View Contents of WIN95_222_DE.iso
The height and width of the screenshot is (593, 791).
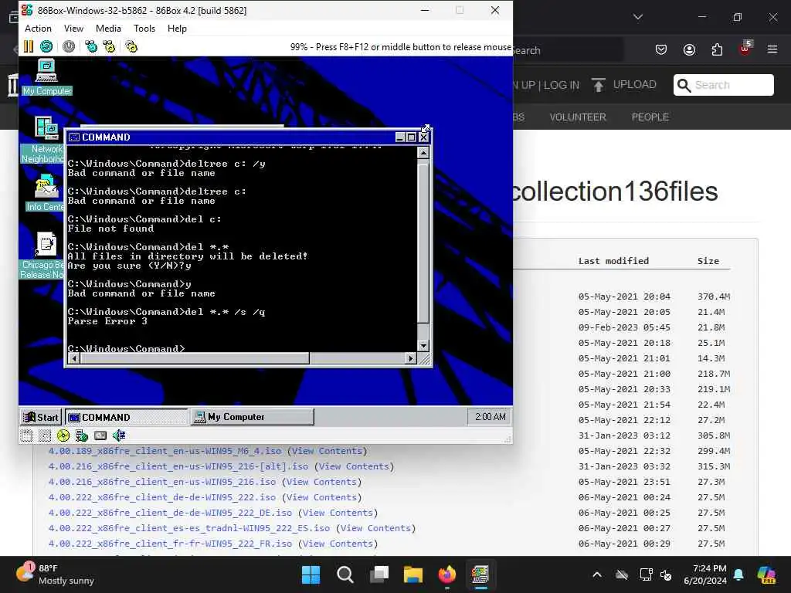(338, 513)
